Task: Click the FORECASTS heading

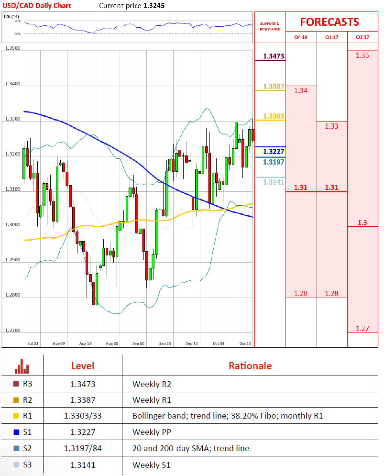Action: [329, 22]
